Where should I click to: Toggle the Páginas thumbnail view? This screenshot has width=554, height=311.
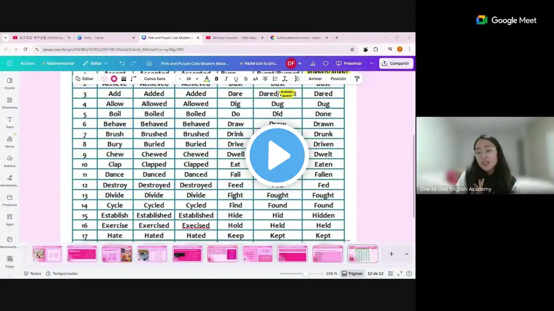[352, 273]
